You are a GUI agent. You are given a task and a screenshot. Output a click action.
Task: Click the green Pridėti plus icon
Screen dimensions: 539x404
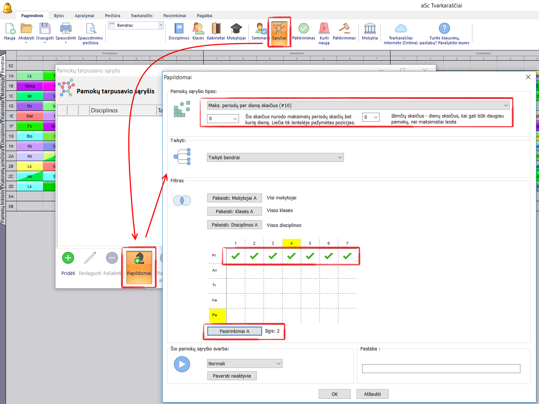(68, 258)
